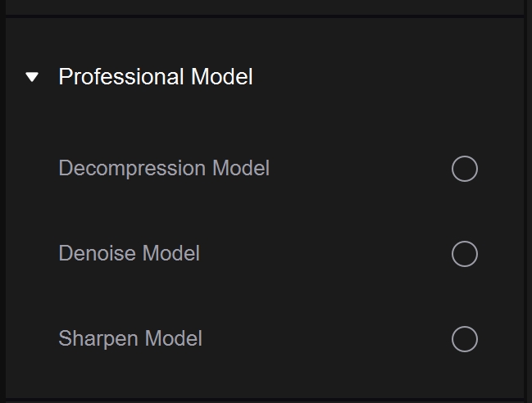
Task: Choose the Sharpen Model radio button
Action: click(x=464, y=339)
